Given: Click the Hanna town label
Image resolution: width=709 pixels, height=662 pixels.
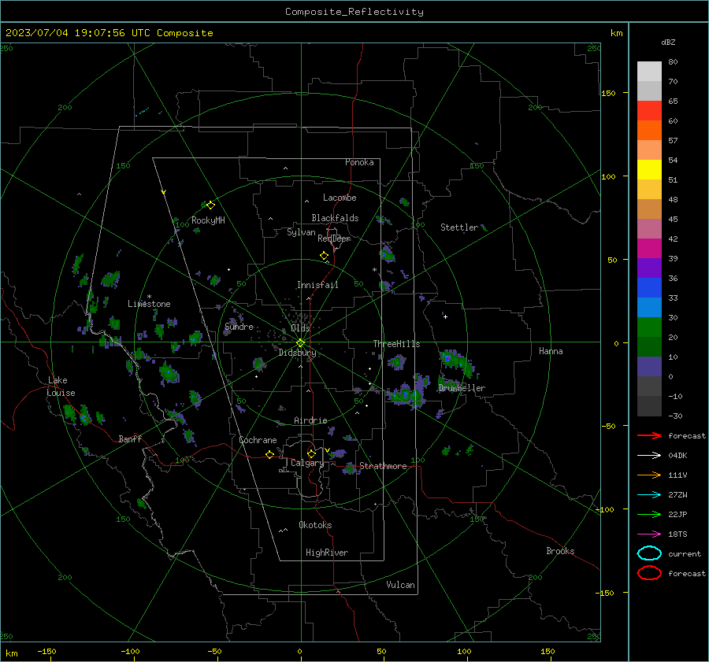Looking at the screenshot, I should click(551, 351).
